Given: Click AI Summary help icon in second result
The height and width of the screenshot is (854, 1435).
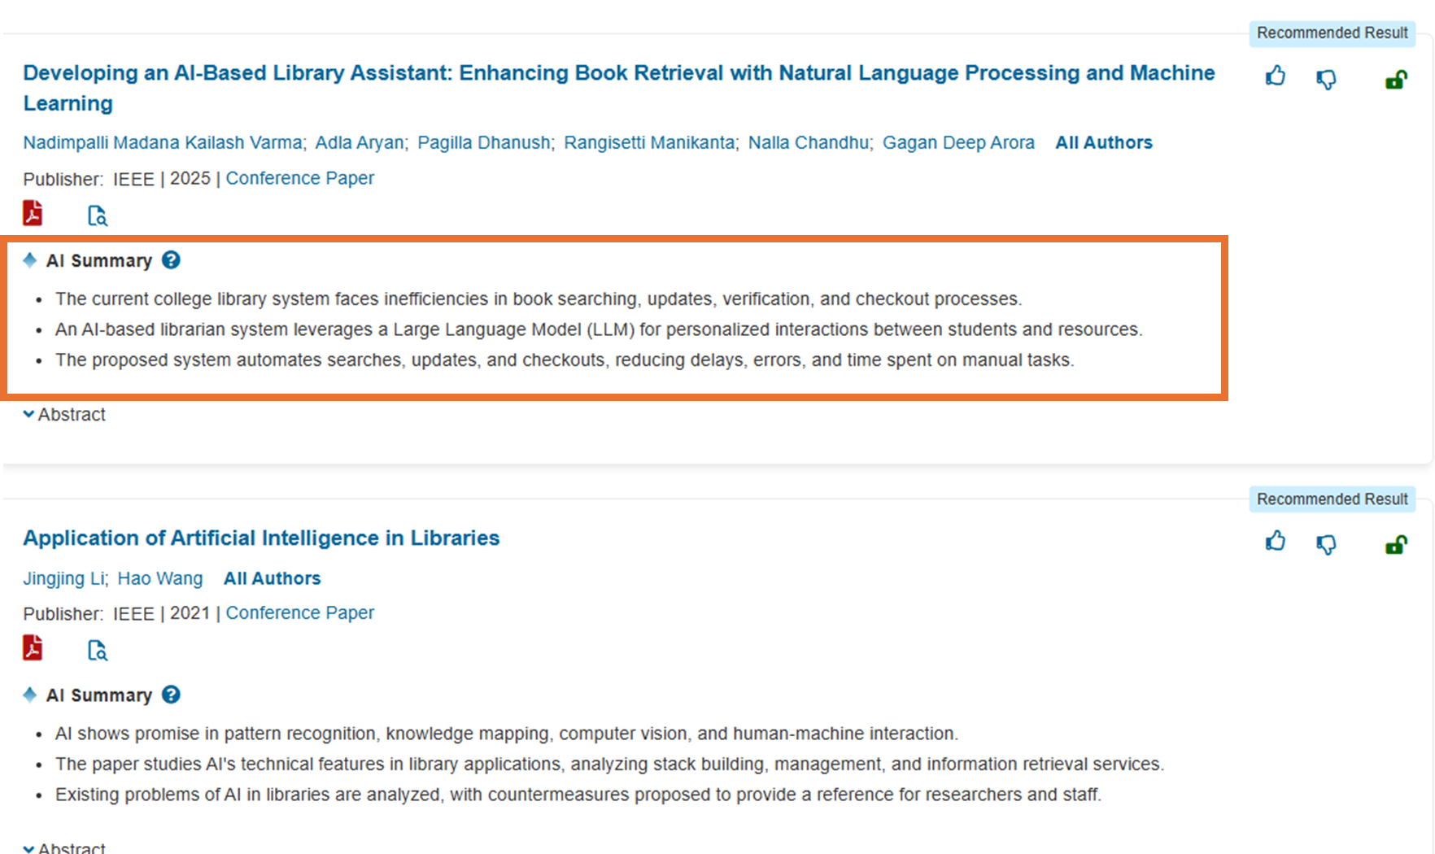Looking at the screenshot, I should point(171,695).
